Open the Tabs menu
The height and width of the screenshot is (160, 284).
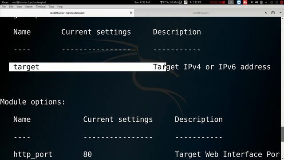[x=51, y=7]
